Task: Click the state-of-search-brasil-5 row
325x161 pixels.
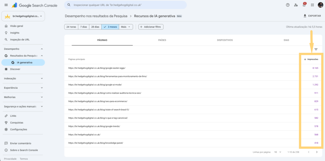Action: [x=193, y=109]
